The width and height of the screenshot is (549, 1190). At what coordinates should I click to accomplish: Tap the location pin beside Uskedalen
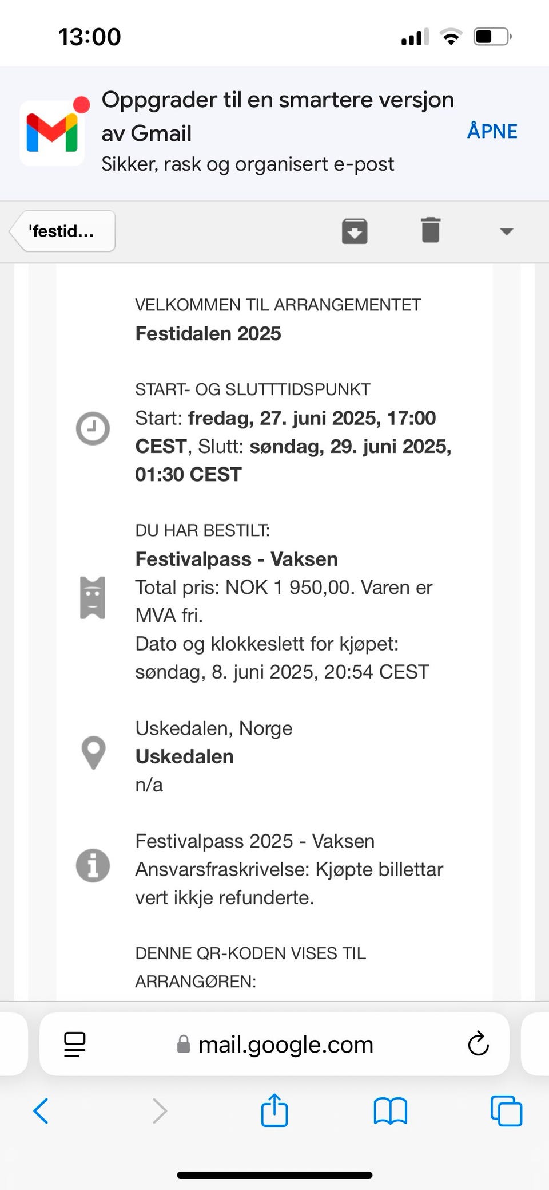coord(93,752)
